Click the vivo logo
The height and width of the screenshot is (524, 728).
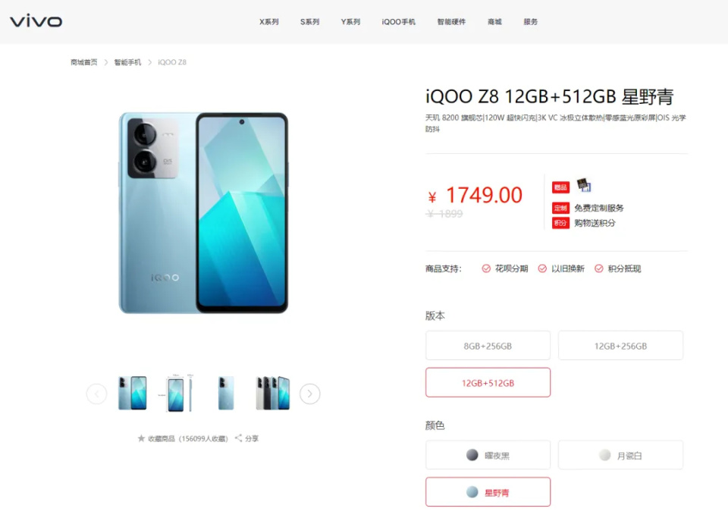36,21
